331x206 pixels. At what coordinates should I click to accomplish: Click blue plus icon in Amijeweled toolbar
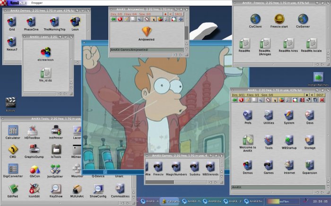pos(181,19)
